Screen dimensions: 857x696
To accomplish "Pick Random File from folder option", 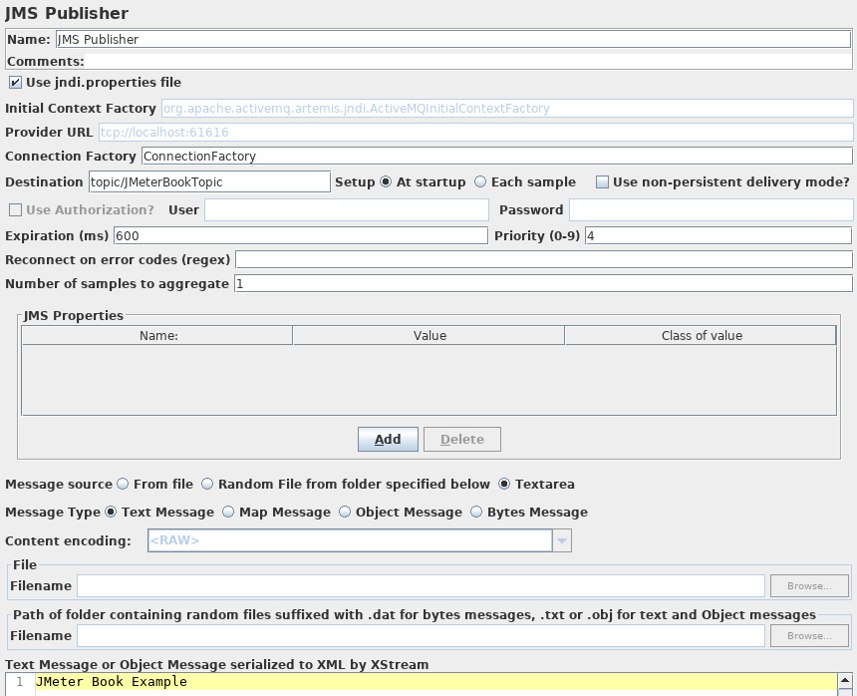I will [206, 484].
